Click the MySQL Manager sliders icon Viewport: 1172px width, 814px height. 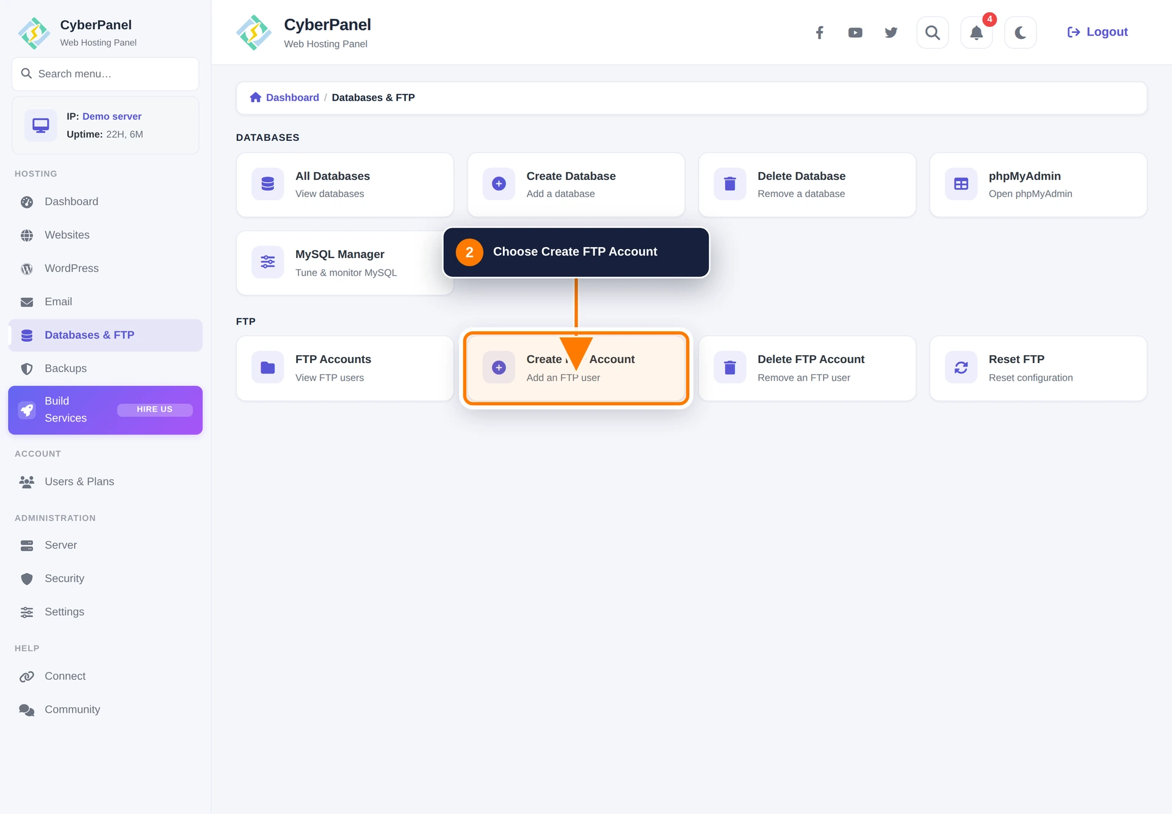(x=268, y=262)
